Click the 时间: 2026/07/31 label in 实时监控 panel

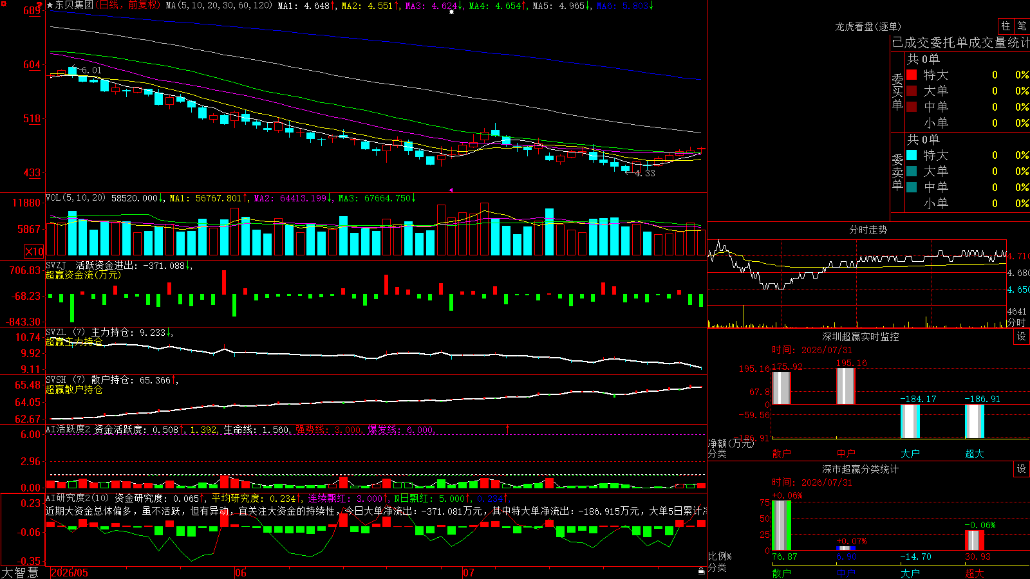pos(812,350)
